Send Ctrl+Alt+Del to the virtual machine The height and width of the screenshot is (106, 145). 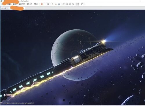click(x=48, y=4)
